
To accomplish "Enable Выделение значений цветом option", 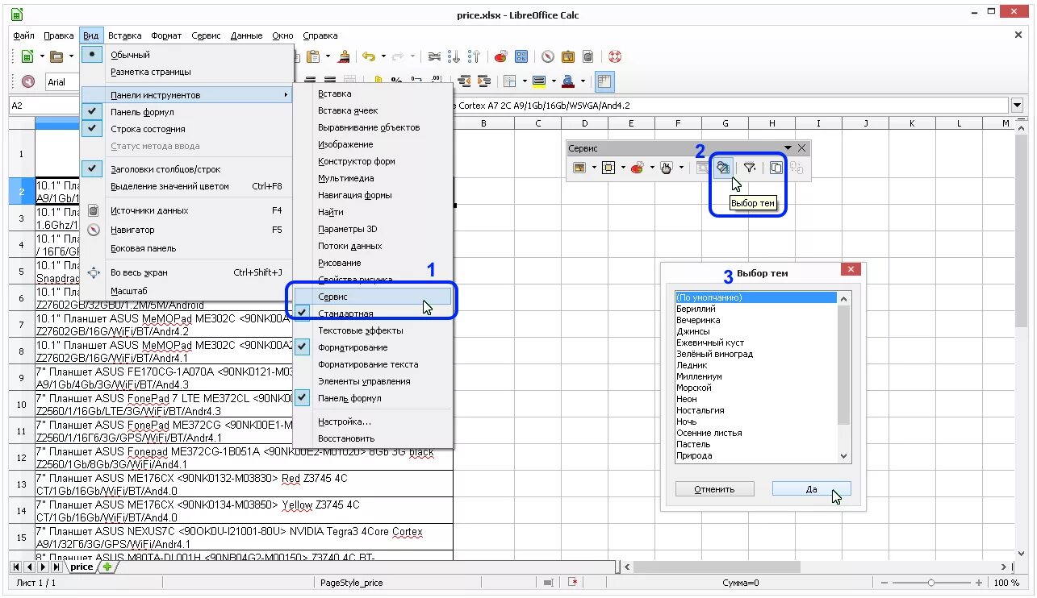I will (186, 186).
